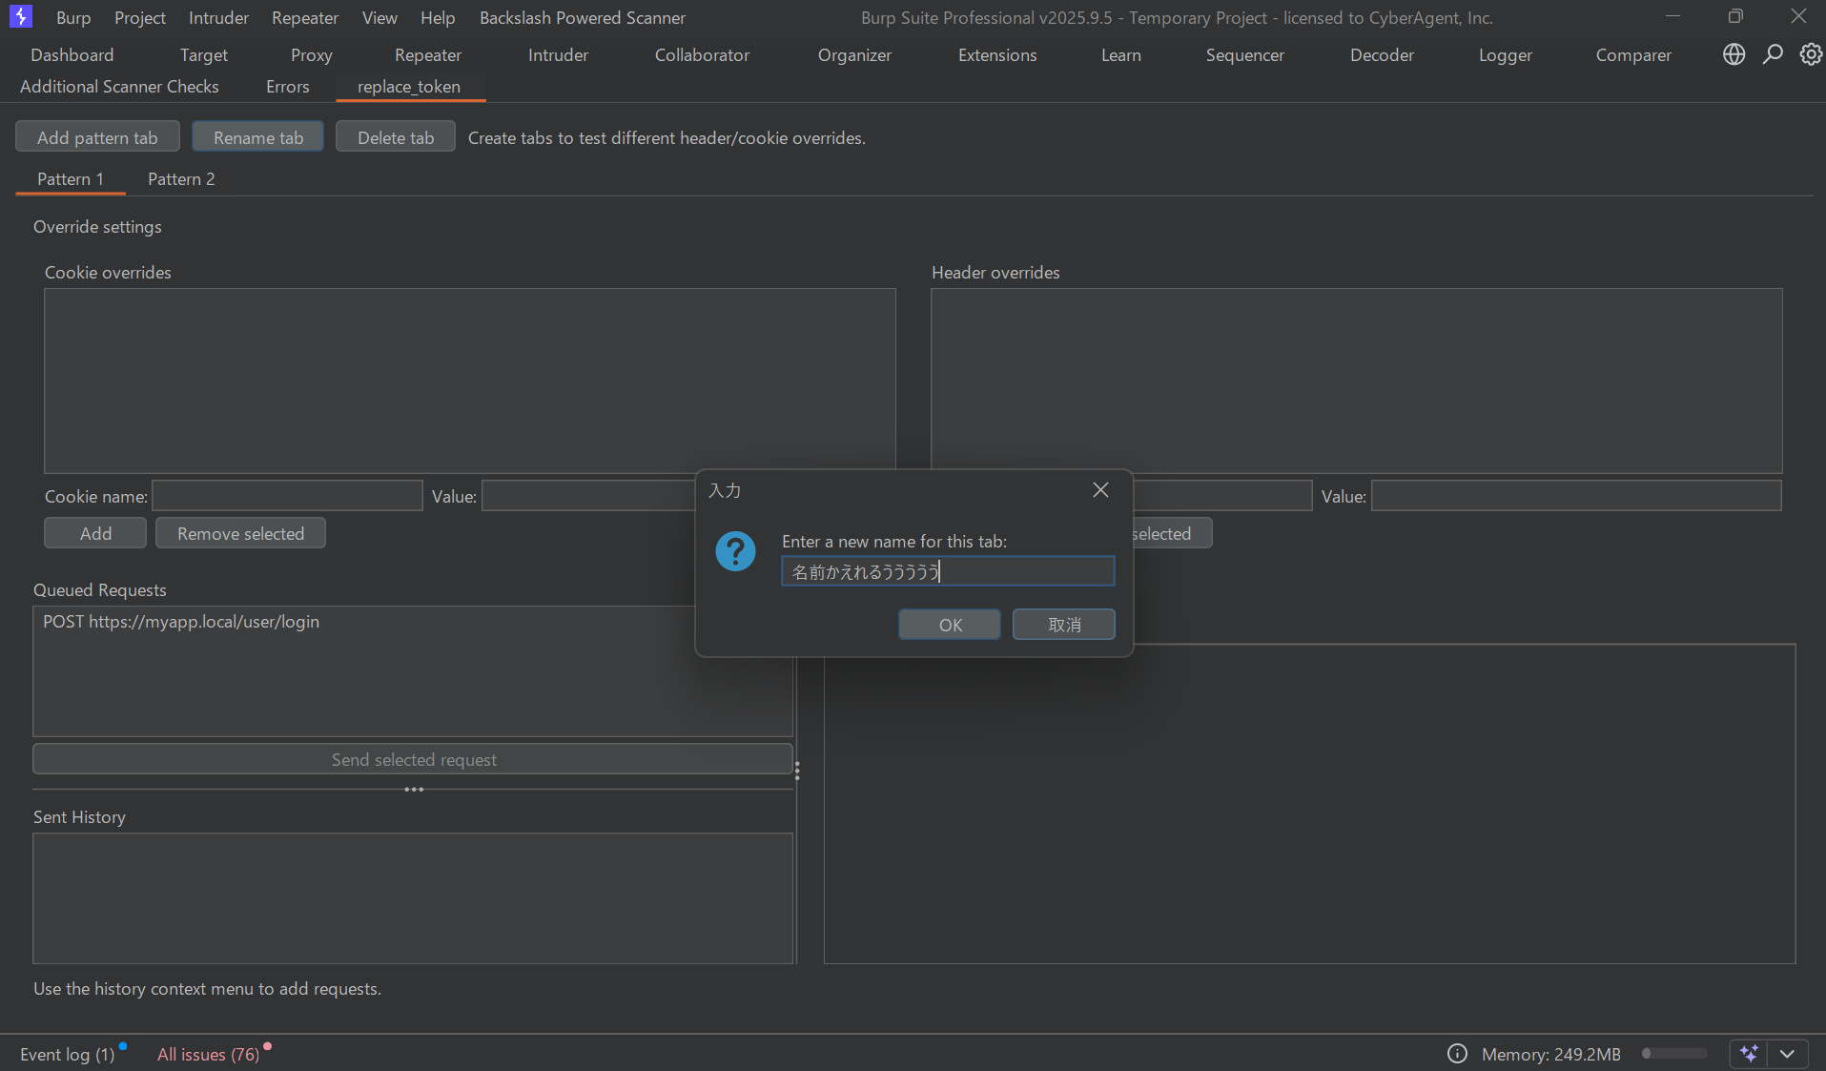Minimize the Burp Suite window

[1672, 16]
